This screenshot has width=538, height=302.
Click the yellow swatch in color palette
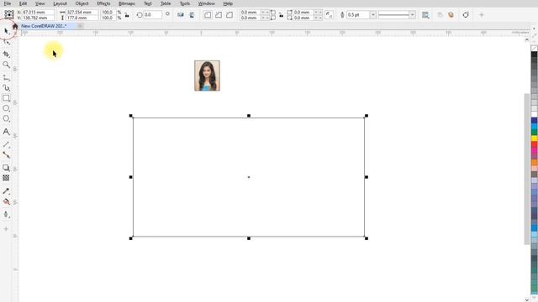[535, 138]
